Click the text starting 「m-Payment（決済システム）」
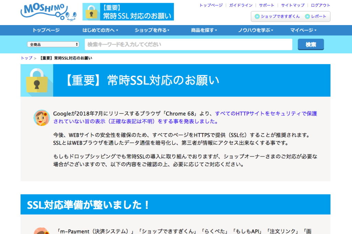 [x=184, y=231]
